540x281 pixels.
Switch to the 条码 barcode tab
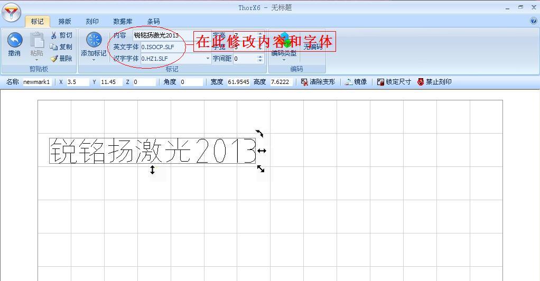pyautogui.click(x=153, y=22)
